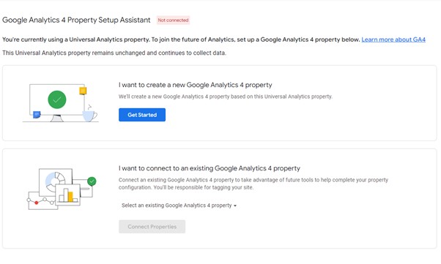Click the blue sticky note on monitor
Screen dimensions: 441x264
(x=37, y=115)
